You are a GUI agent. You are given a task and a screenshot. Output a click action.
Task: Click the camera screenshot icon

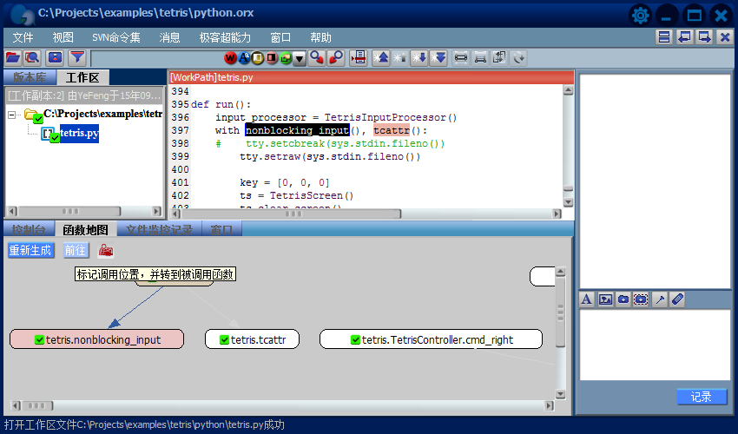623,299
